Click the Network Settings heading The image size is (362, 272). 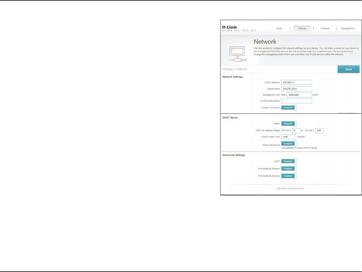coord(233,77)
